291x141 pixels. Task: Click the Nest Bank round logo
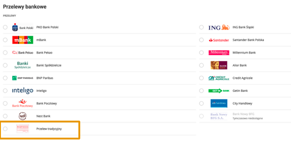pyautogui.click(x=23, y=116)
